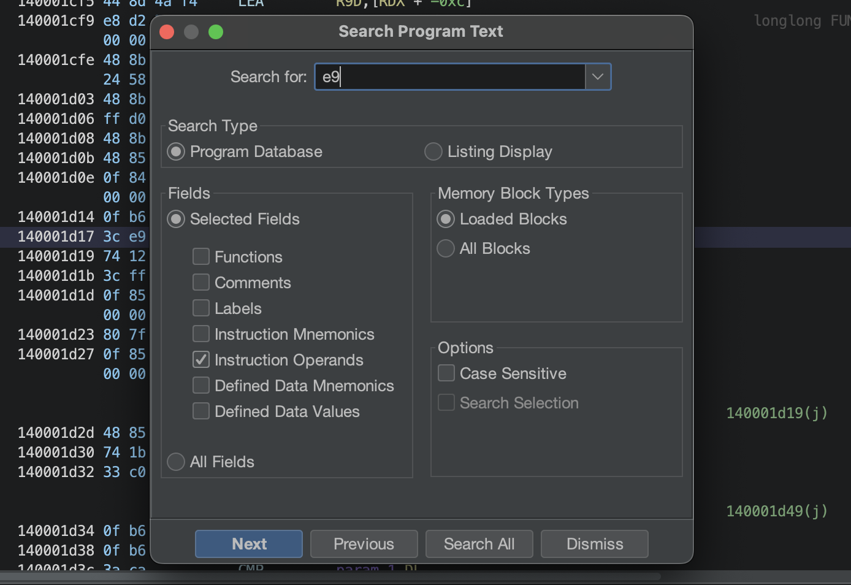Click address 140001cf9 in the listing

coord(56,21)
